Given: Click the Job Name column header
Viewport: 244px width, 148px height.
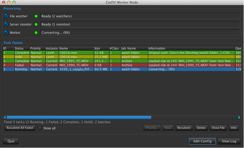Looking at the screenshot, I should 128,48.
